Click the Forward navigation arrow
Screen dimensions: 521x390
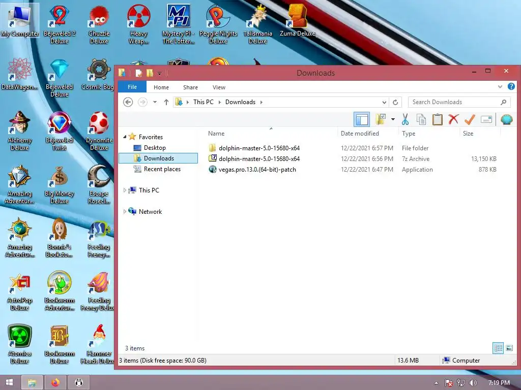pos(142,102)
